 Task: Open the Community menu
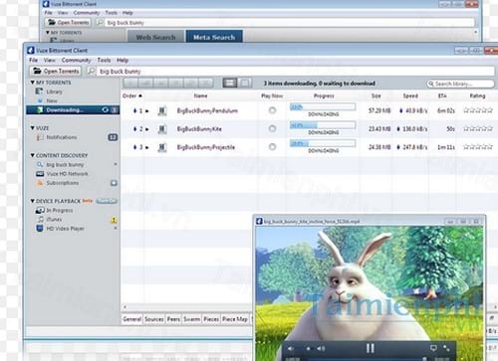click(x=76, y=60)
